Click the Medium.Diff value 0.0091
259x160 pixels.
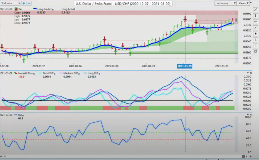click(x=67, y=77)
